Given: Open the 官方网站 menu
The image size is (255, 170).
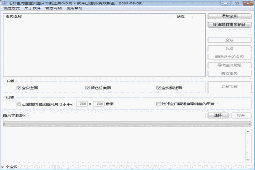Looking at the screenshot, I should (54, 8).
